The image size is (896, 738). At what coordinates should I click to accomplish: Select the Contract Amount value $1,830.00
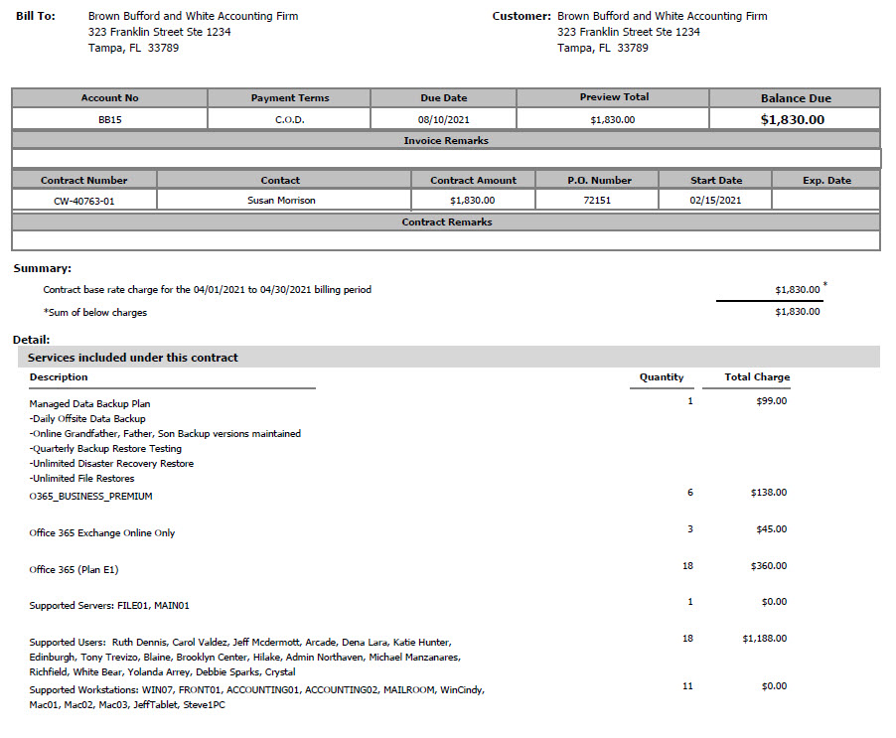click(472, 201)
